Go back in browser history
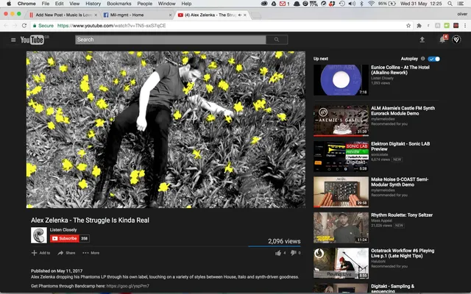Image resolution: width=471 pixels, height=294 pixels. (x=6, y=26)
